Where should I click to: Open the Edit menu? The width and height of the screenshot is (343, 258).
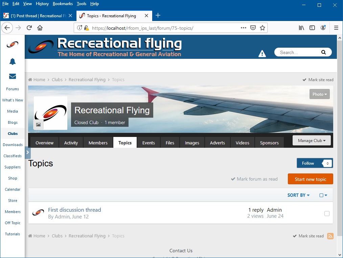(x=16, y=4)
